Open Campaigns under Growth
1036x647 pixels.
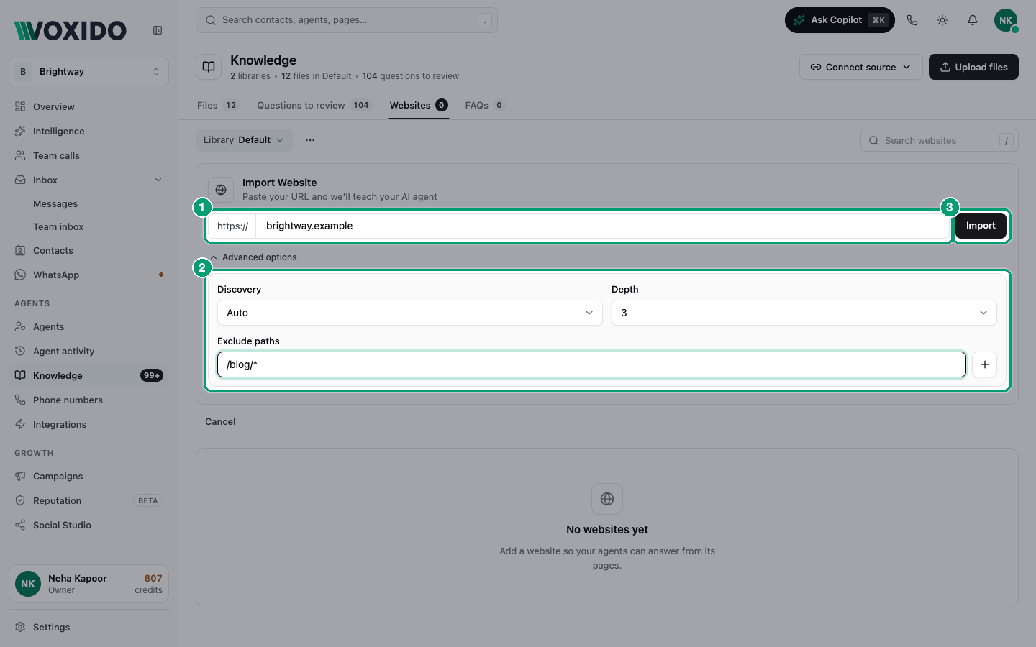point(89,476)
